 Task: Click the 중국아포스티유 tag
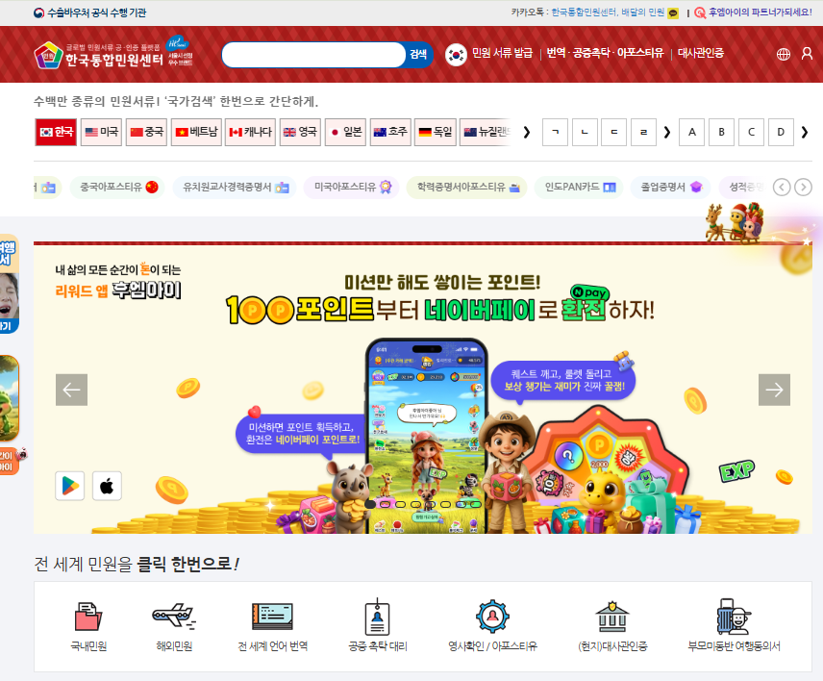click(117, 187)
